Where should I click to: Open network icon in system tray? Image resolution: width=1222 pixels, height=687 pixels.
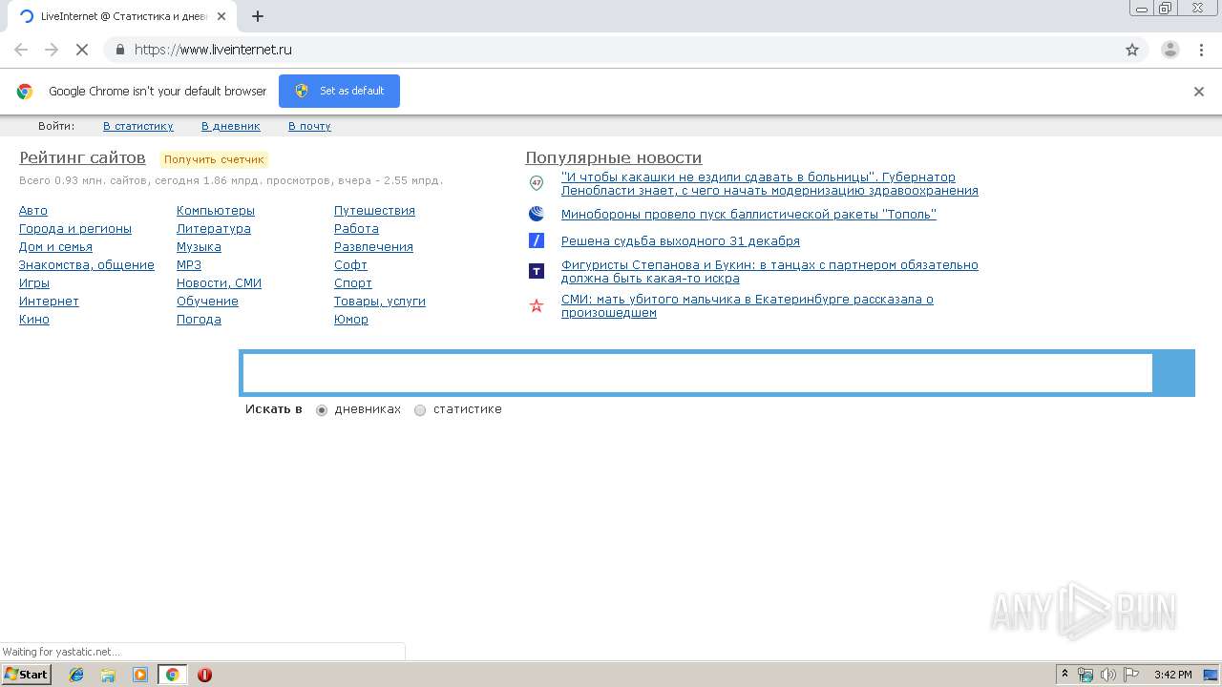click(1085, 675)
